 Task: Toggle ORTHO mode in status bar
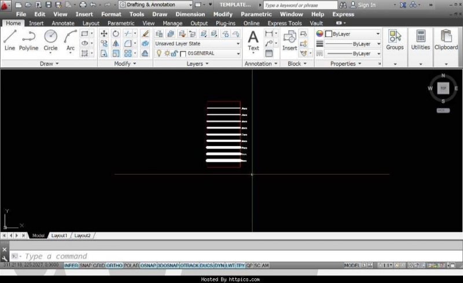click(114, 265)
